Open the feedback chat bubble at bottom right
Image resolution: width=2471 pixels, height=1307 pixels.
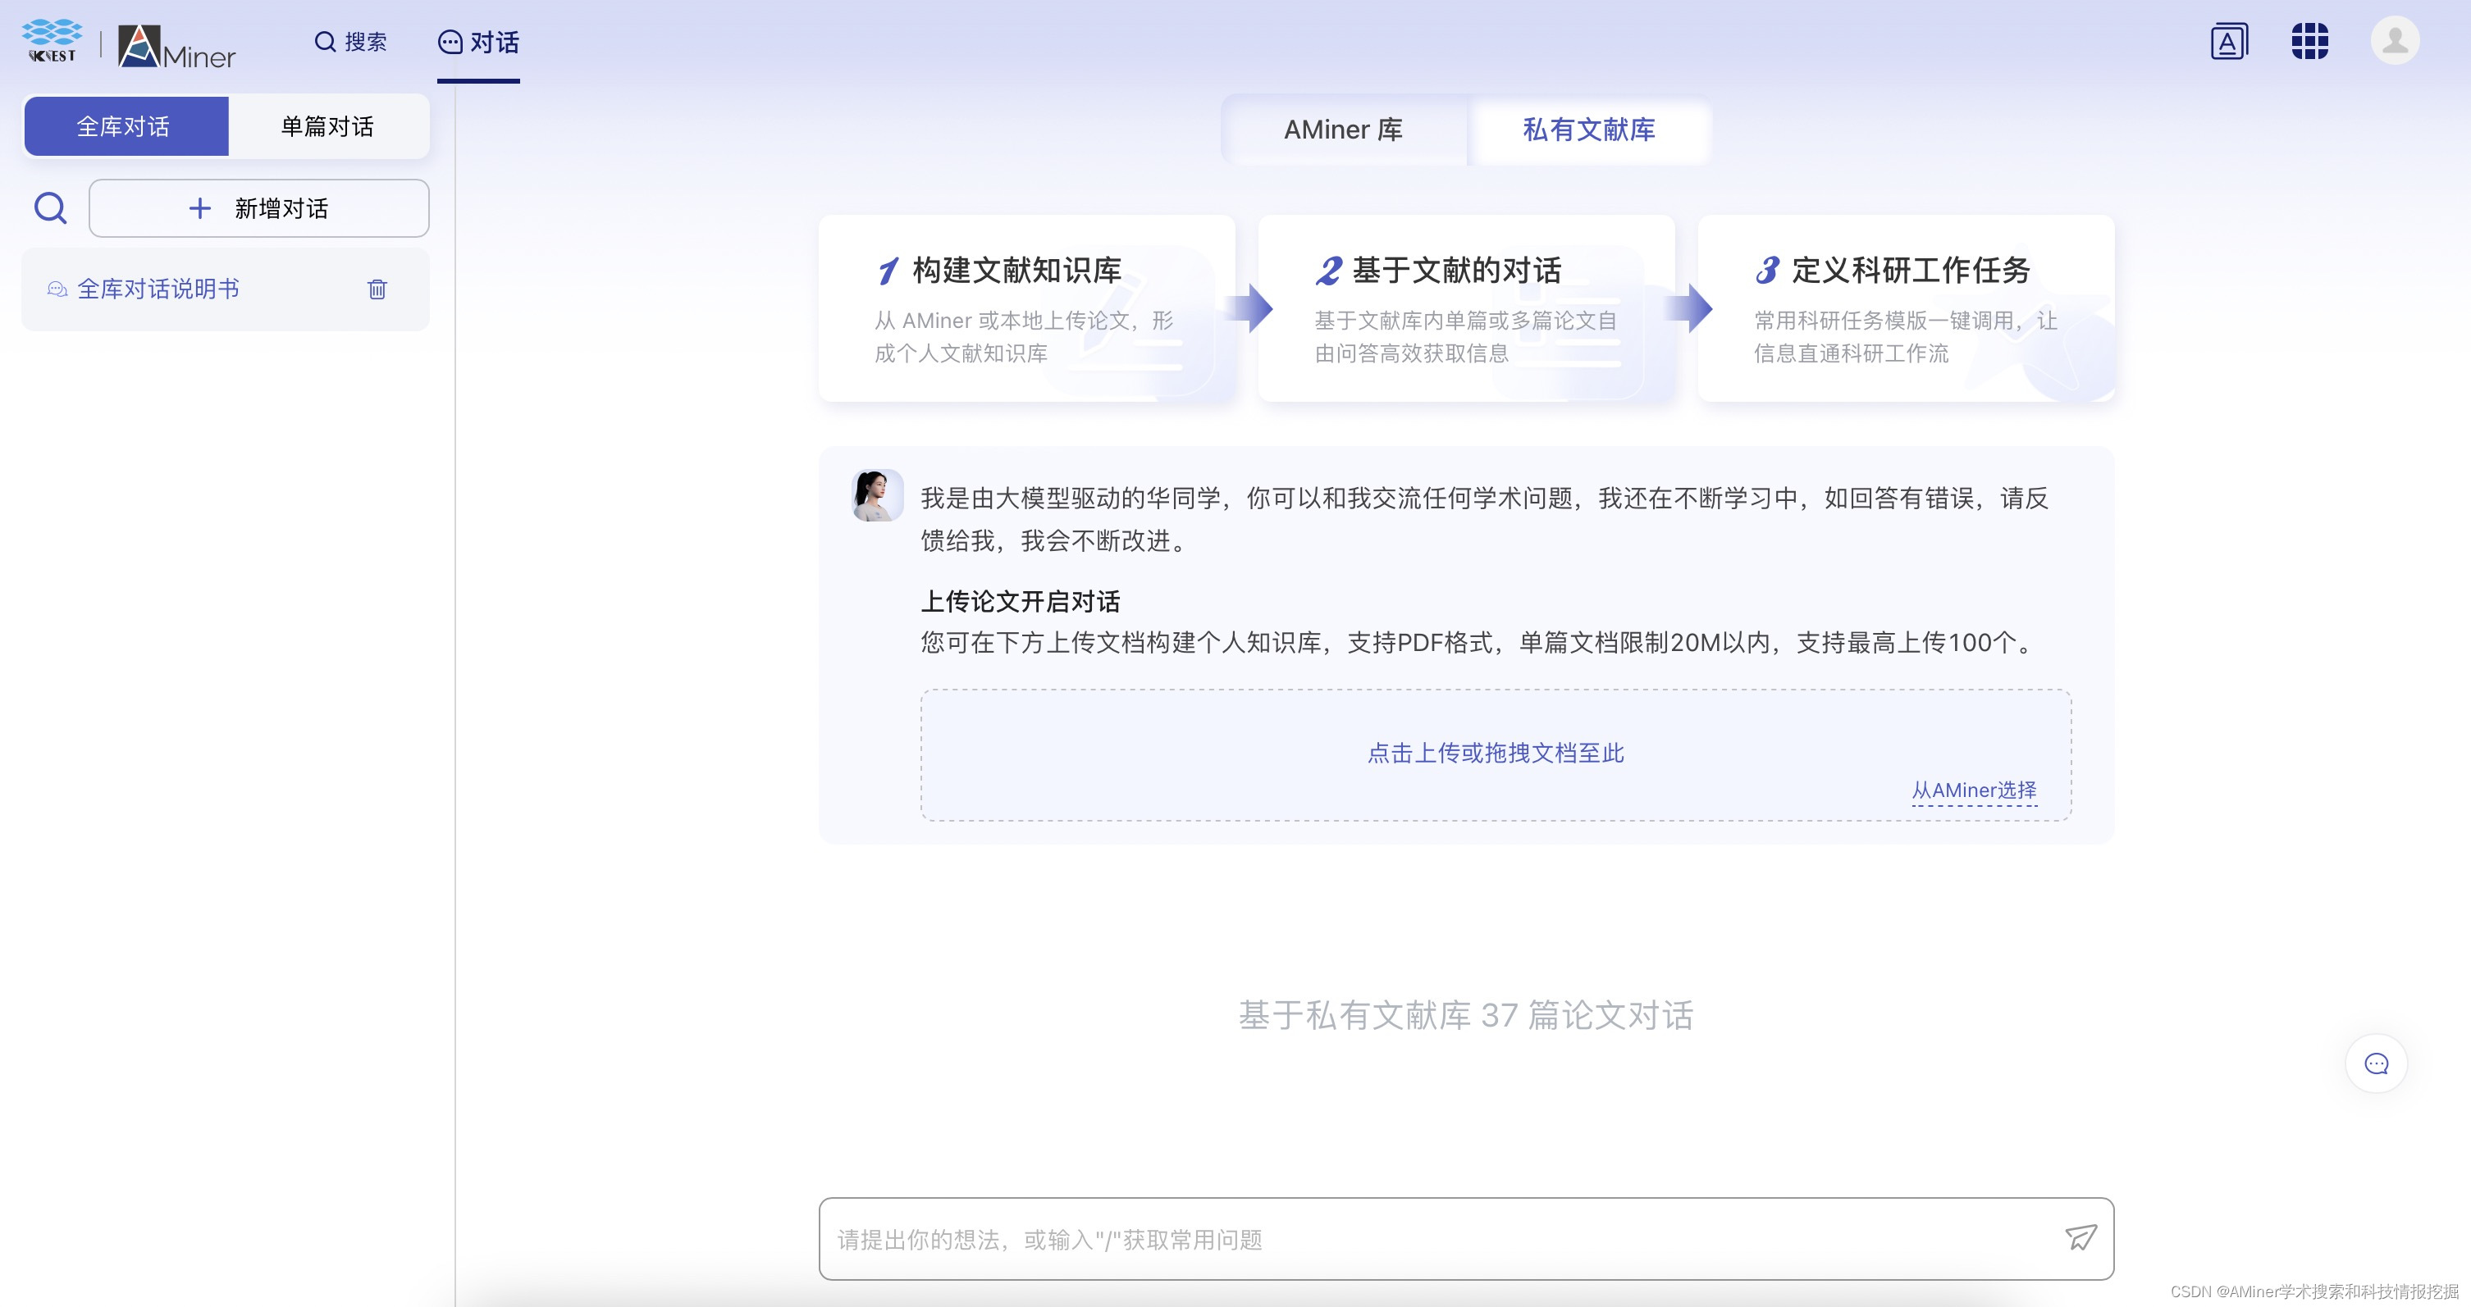2375,1063
